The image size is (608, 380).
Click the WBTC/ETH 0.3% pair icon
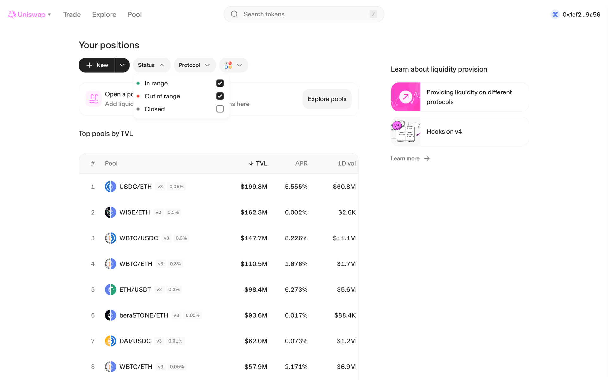pyautogui.click(x=111, y=264)
